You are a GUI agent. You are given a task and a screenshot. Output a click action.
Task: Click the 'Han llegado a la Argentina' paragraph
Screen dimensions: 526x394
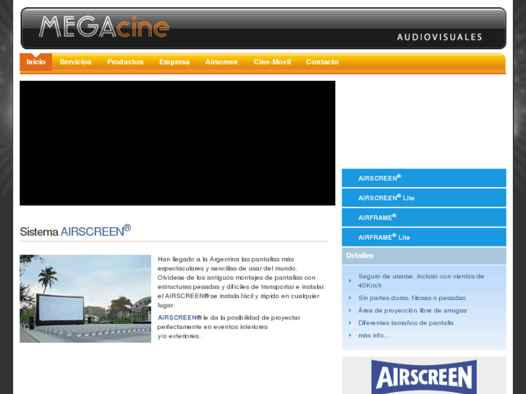pos(242,282)
